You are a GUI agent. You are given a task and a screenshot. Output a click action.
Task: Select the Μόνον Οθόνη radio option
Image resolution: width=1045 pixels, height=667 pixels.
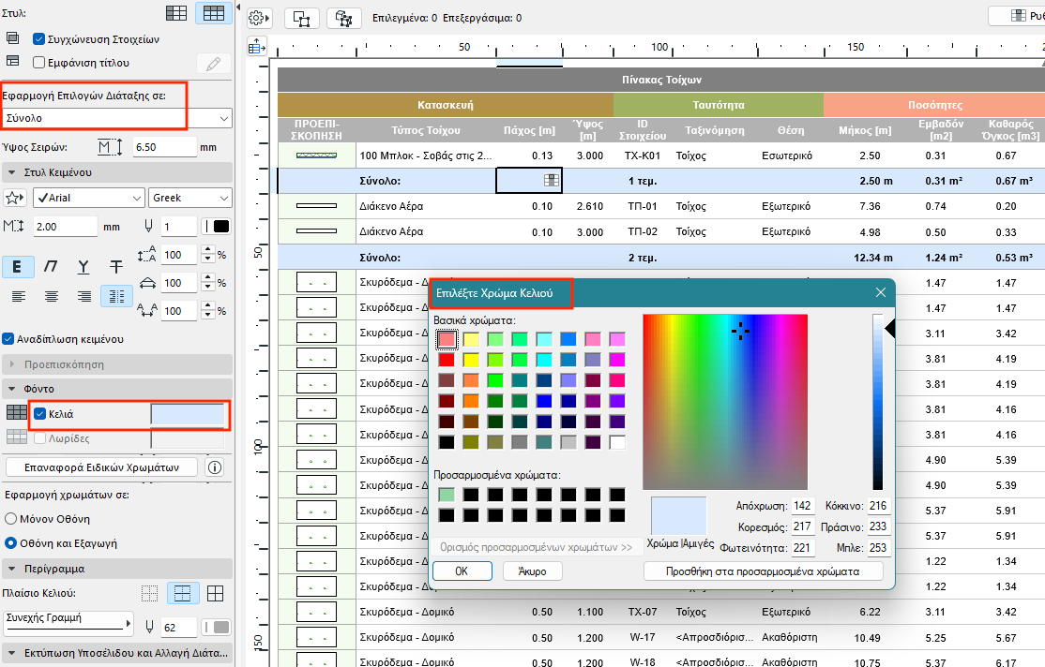[11, 518]
